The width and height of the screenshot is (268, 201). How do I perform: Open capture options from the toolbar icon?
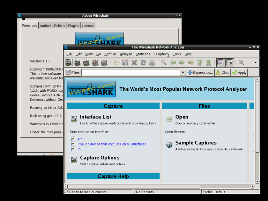tap(77, 62)
